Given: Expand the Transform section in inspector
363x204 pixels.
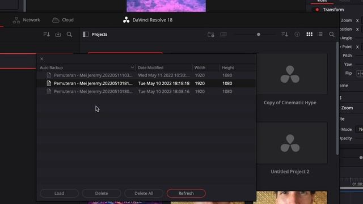Looking at the screenshot, I should point(334,10).
